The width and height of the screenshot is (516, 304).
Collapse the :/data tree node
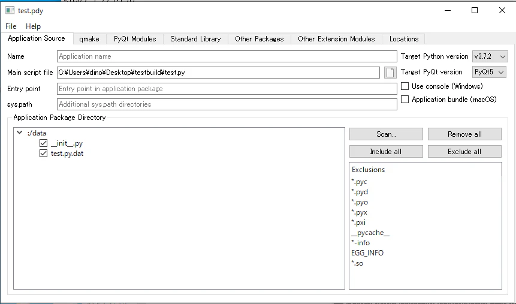coord(19,133)
